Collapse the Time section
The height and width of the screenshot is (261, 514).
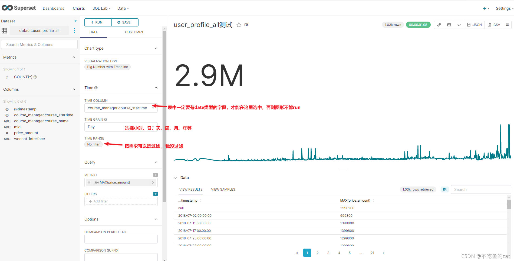[156, 88]
